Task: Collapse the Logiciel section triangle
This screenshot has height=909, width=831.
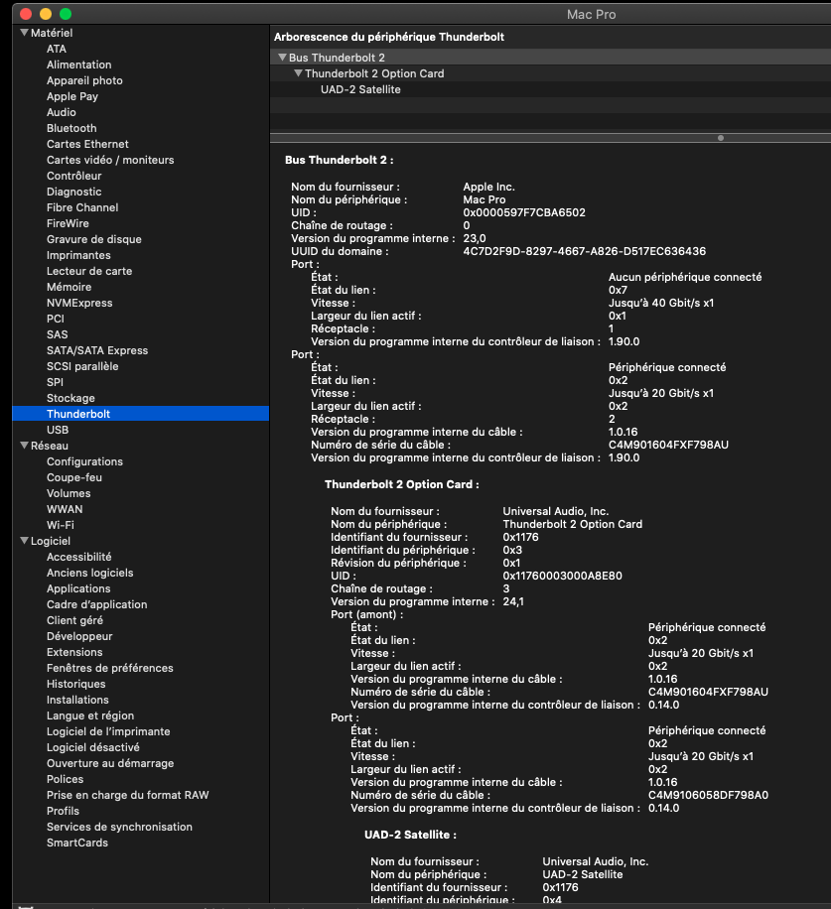Action: 25,541
